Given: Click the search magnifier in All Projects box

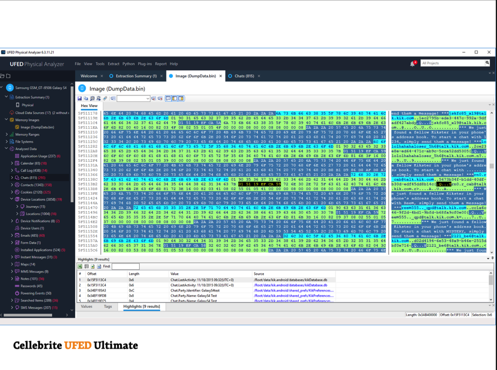Looking at the screenshot, I should pyautogui.click(x=487, y=63).
